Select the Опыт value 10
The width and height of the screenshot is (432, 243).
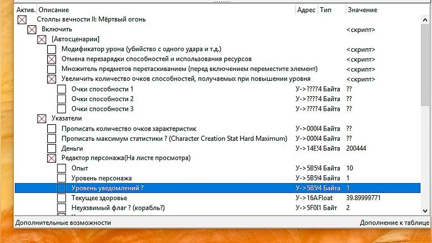point(350,168)
